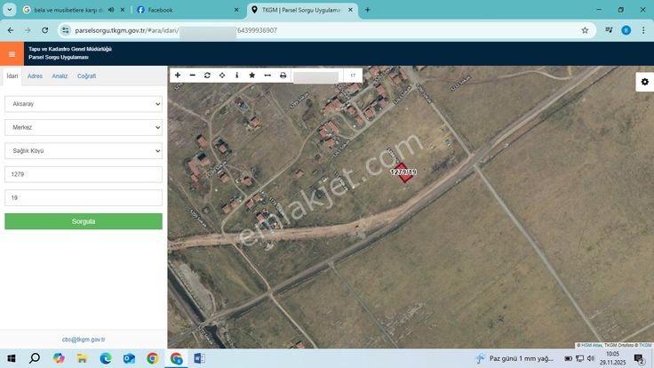
Task: Open cbs@tkgm.gov.tr email link
Action: (84, 340)
